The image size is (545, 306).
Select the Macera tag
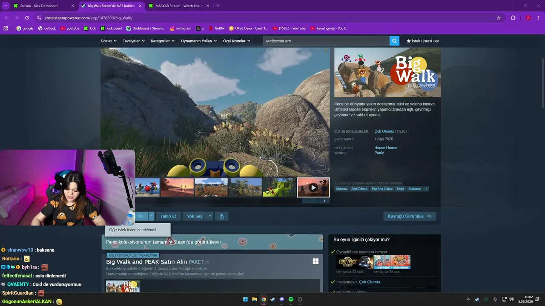pyautogui.click(x=341, y=189)
